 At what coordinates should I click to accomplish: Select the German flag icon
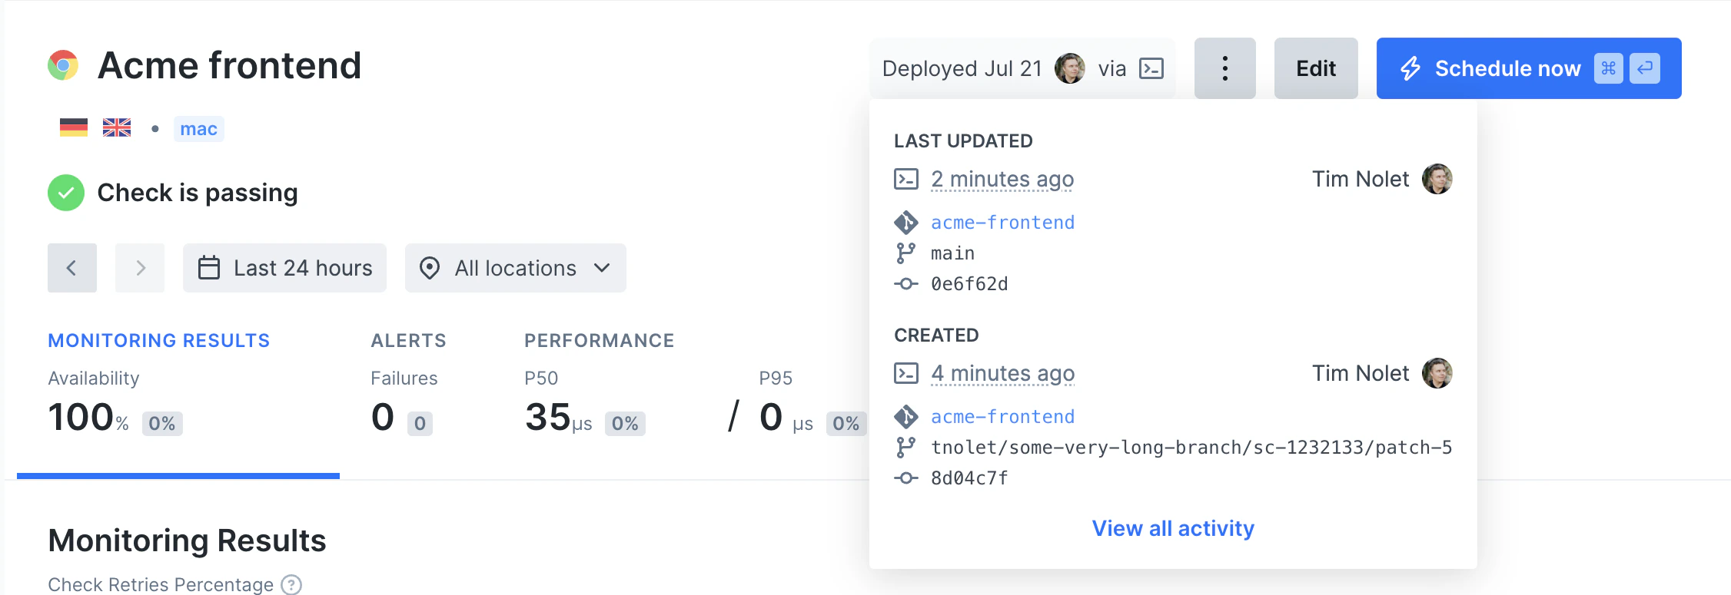point(74,127)
